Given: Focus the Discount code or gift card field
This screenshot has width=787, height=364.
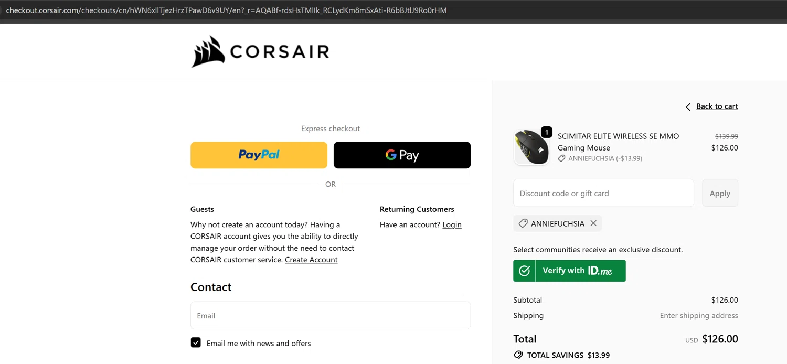Looking at the screenshot, I should point(603,193).
